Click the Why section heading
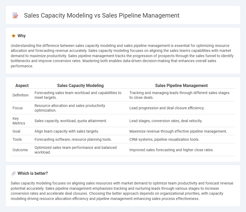Screen dimensions: 246x212 (21, 36)
